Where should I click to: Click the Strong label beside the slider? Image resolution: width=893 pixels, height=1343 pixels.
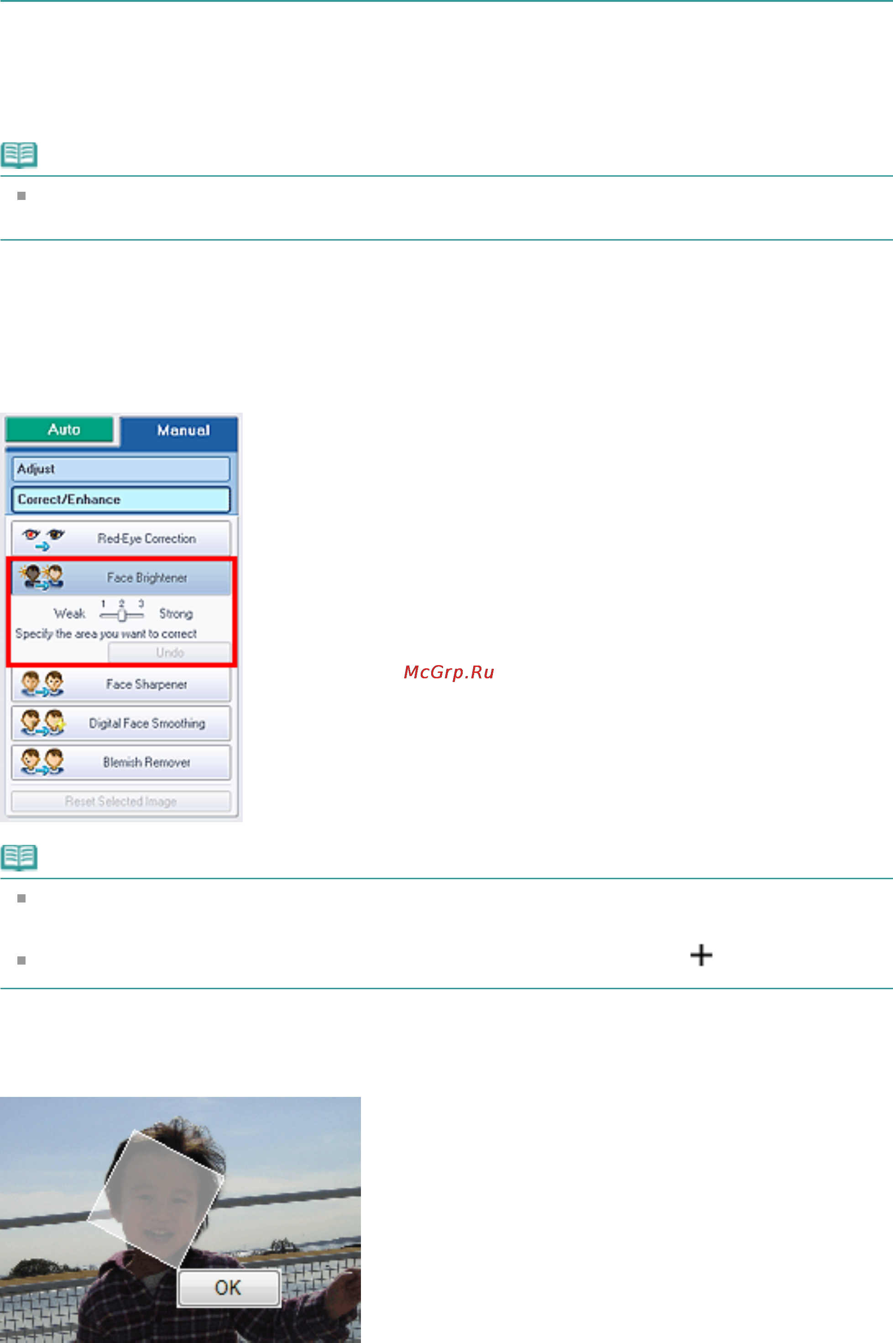[176, 614]
